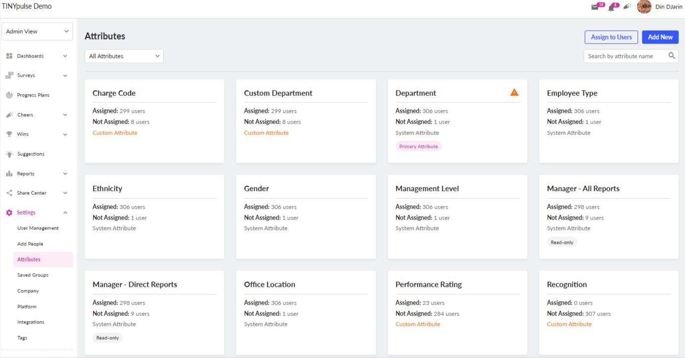Viewport: 685px width, 358px height.
Task: Click the Cheers sidebar icon
Action: pos(9,115)
